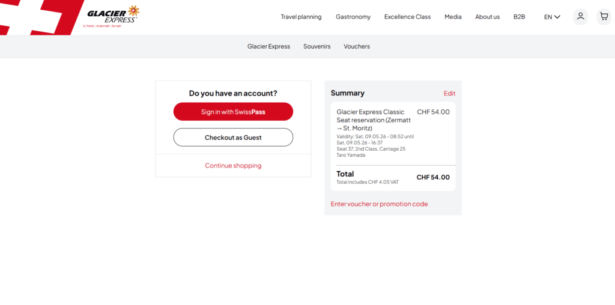
Task: Open the user account icon
Action: coord(580,16)
